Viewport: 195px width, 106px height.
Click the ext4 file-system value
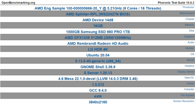[x=98, y=96]
